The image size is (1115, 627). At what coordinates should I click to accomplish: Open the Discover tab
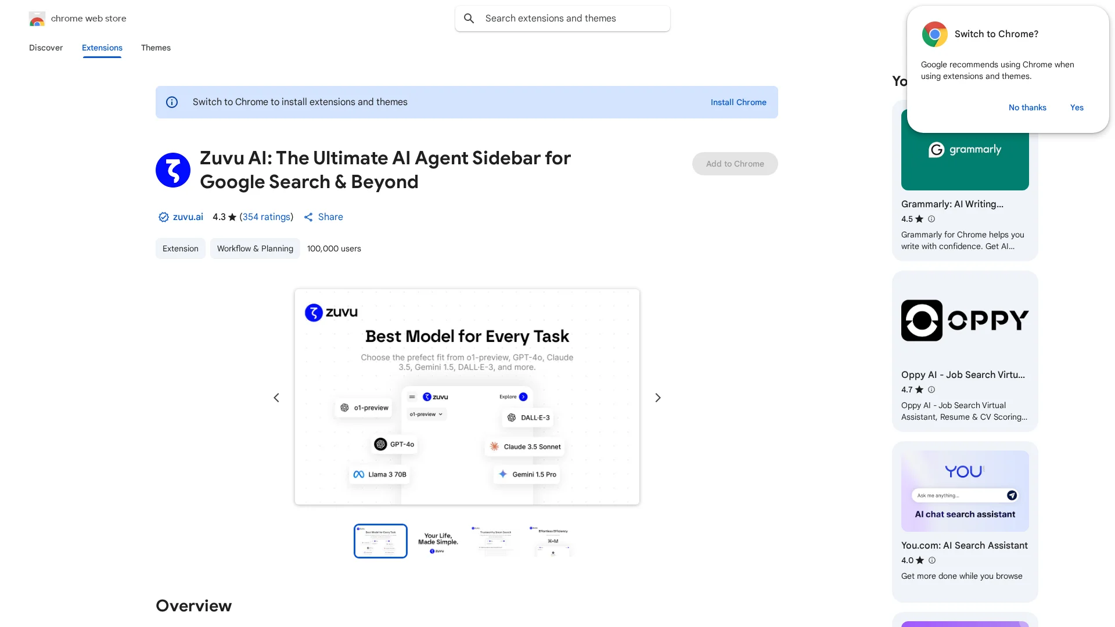click(x=46, y=48)
